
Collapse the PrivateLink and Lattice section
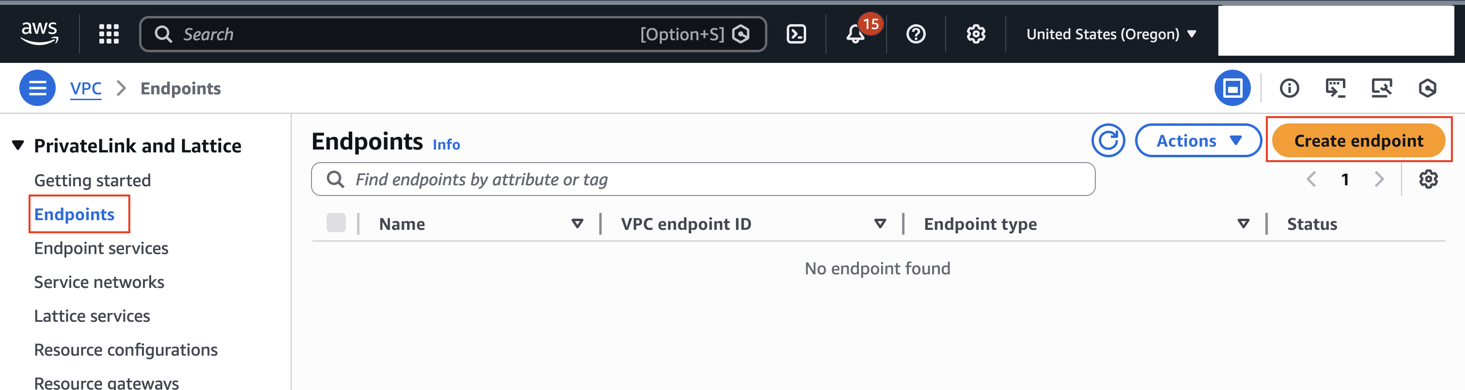pyautogui.click(x=19, y=145)
